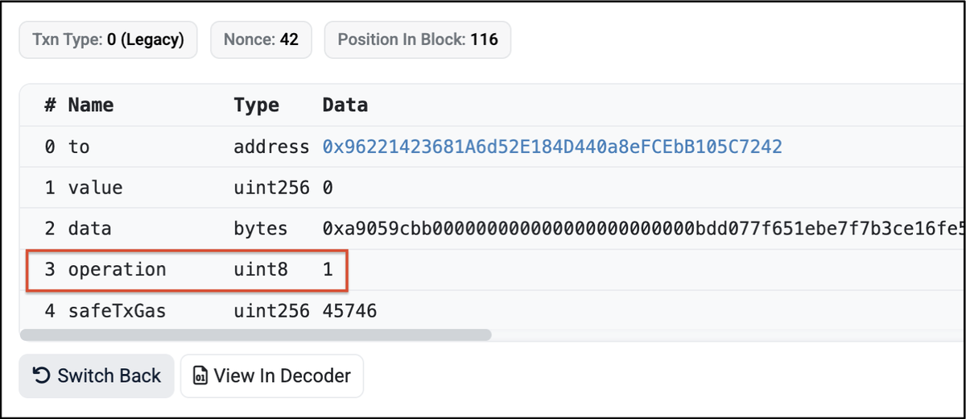Click the 'address' type cell in row 0
The width and height of the screenshot is (966, 419).
point(271,147)
